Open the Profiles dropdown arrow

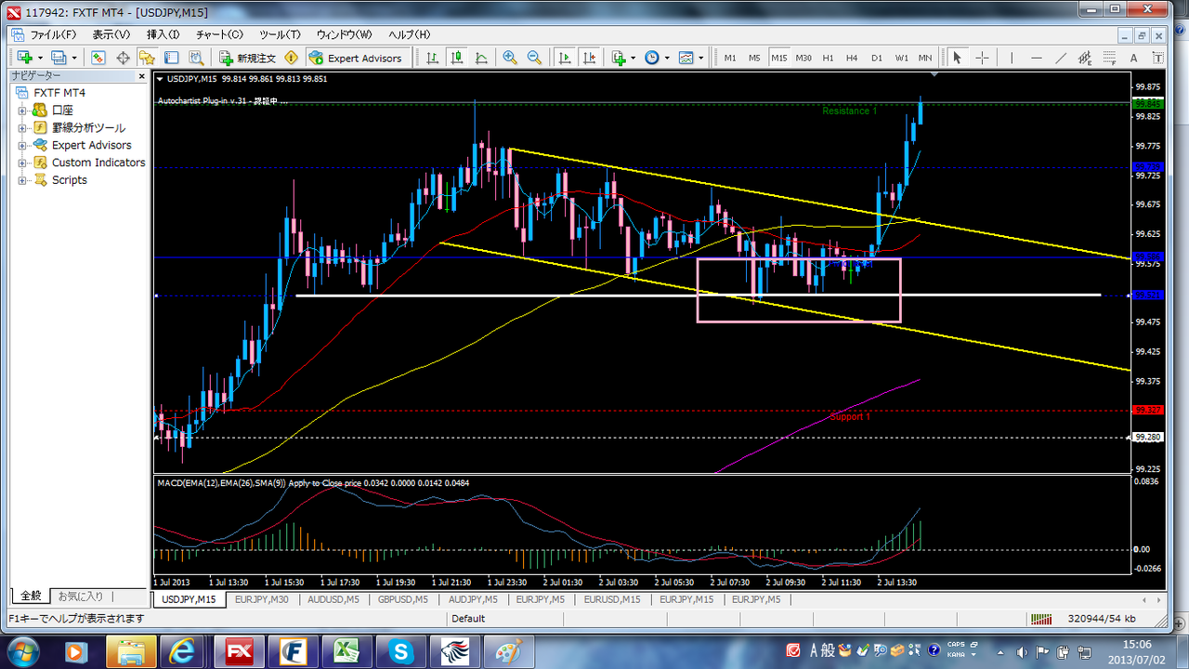tap(74, 58)
